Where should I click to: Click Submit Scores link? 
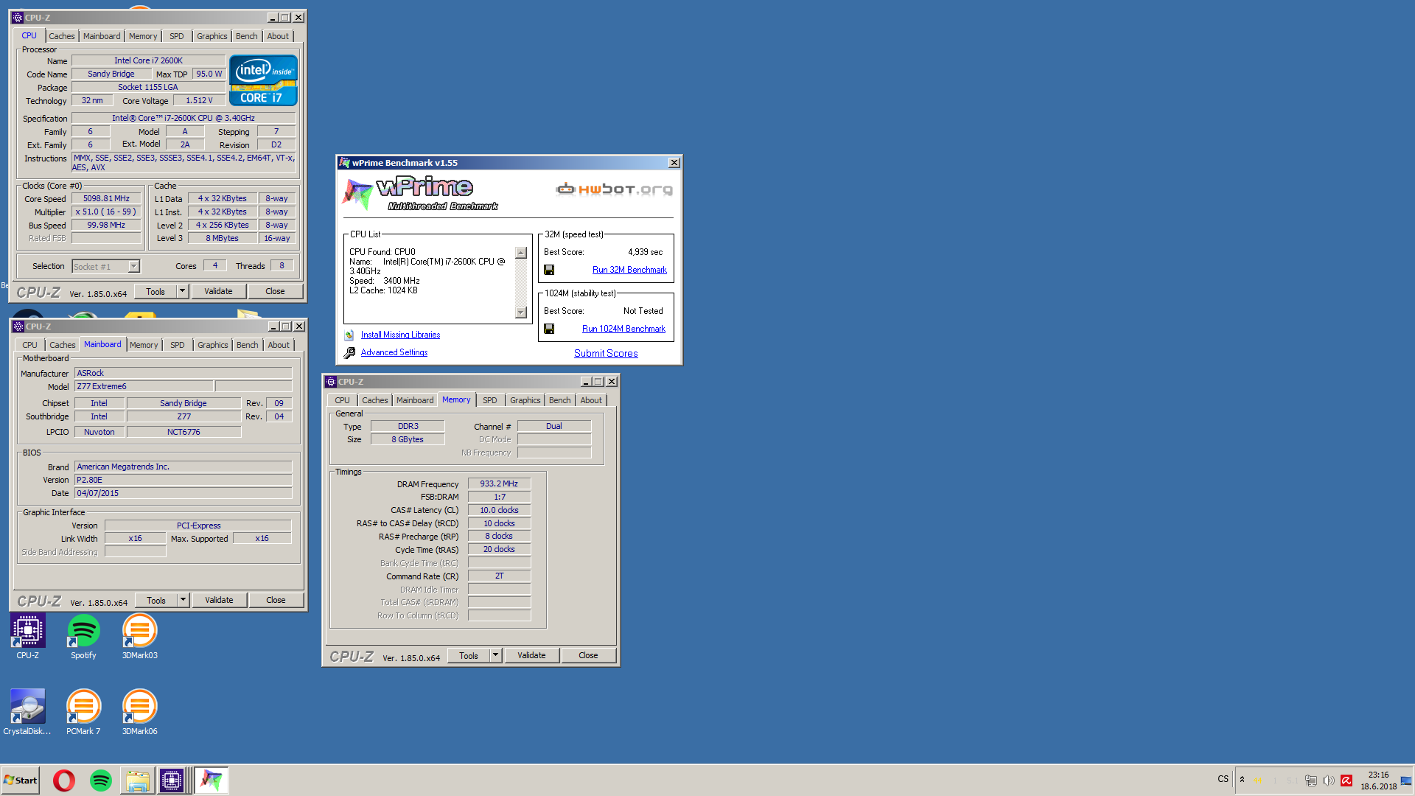pyautogui.click(x=606, y=354)
